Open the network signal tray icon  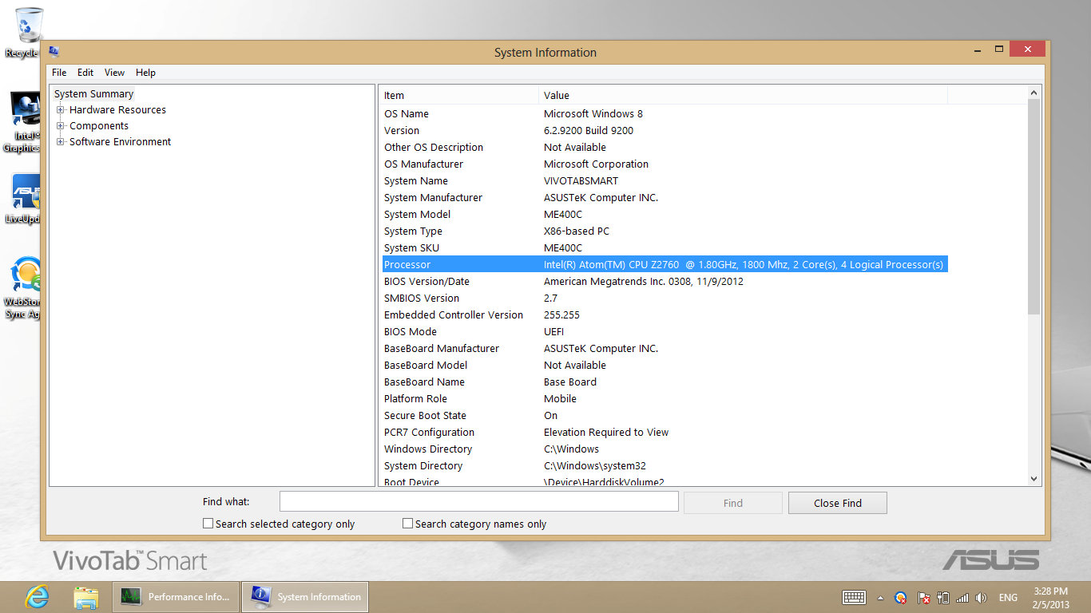(962, 597)
